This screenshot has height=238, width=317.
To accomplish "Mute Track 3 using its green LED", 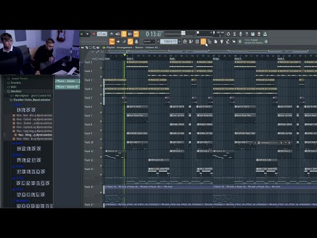I will click(x=101, y=86).
